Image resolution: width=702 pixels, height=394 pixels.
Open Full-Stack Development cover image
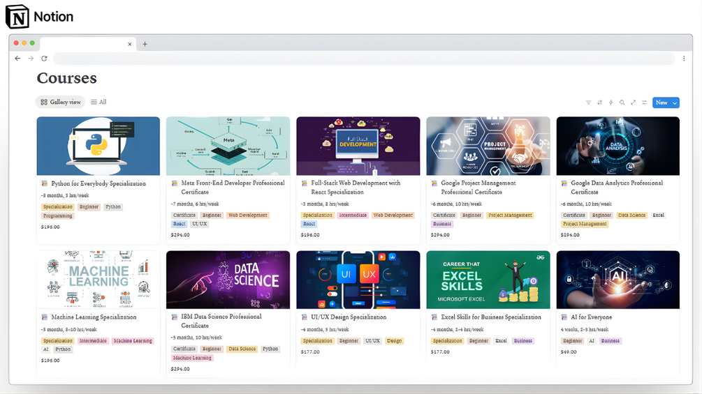pos(358,146)
